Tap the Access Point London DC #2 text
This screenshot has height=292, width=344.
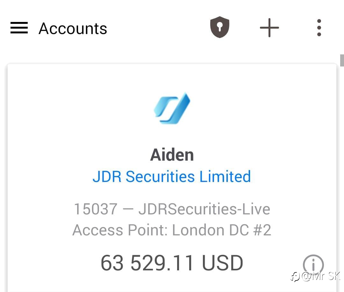coord(172,230)
